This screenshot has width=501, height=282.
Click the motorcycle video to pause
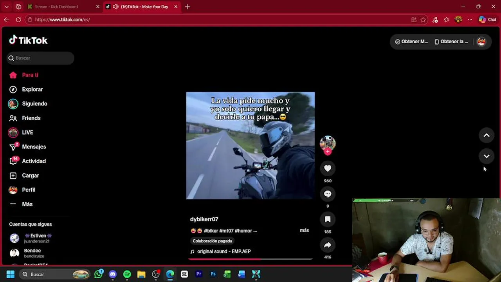tap(250, 146)
